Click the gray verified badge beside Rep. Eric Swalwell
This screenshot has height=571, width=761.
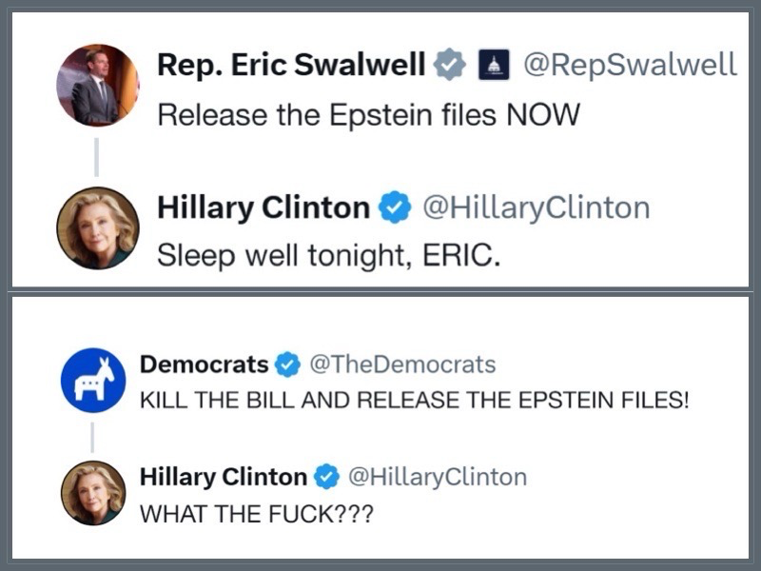tap(449, 65)
